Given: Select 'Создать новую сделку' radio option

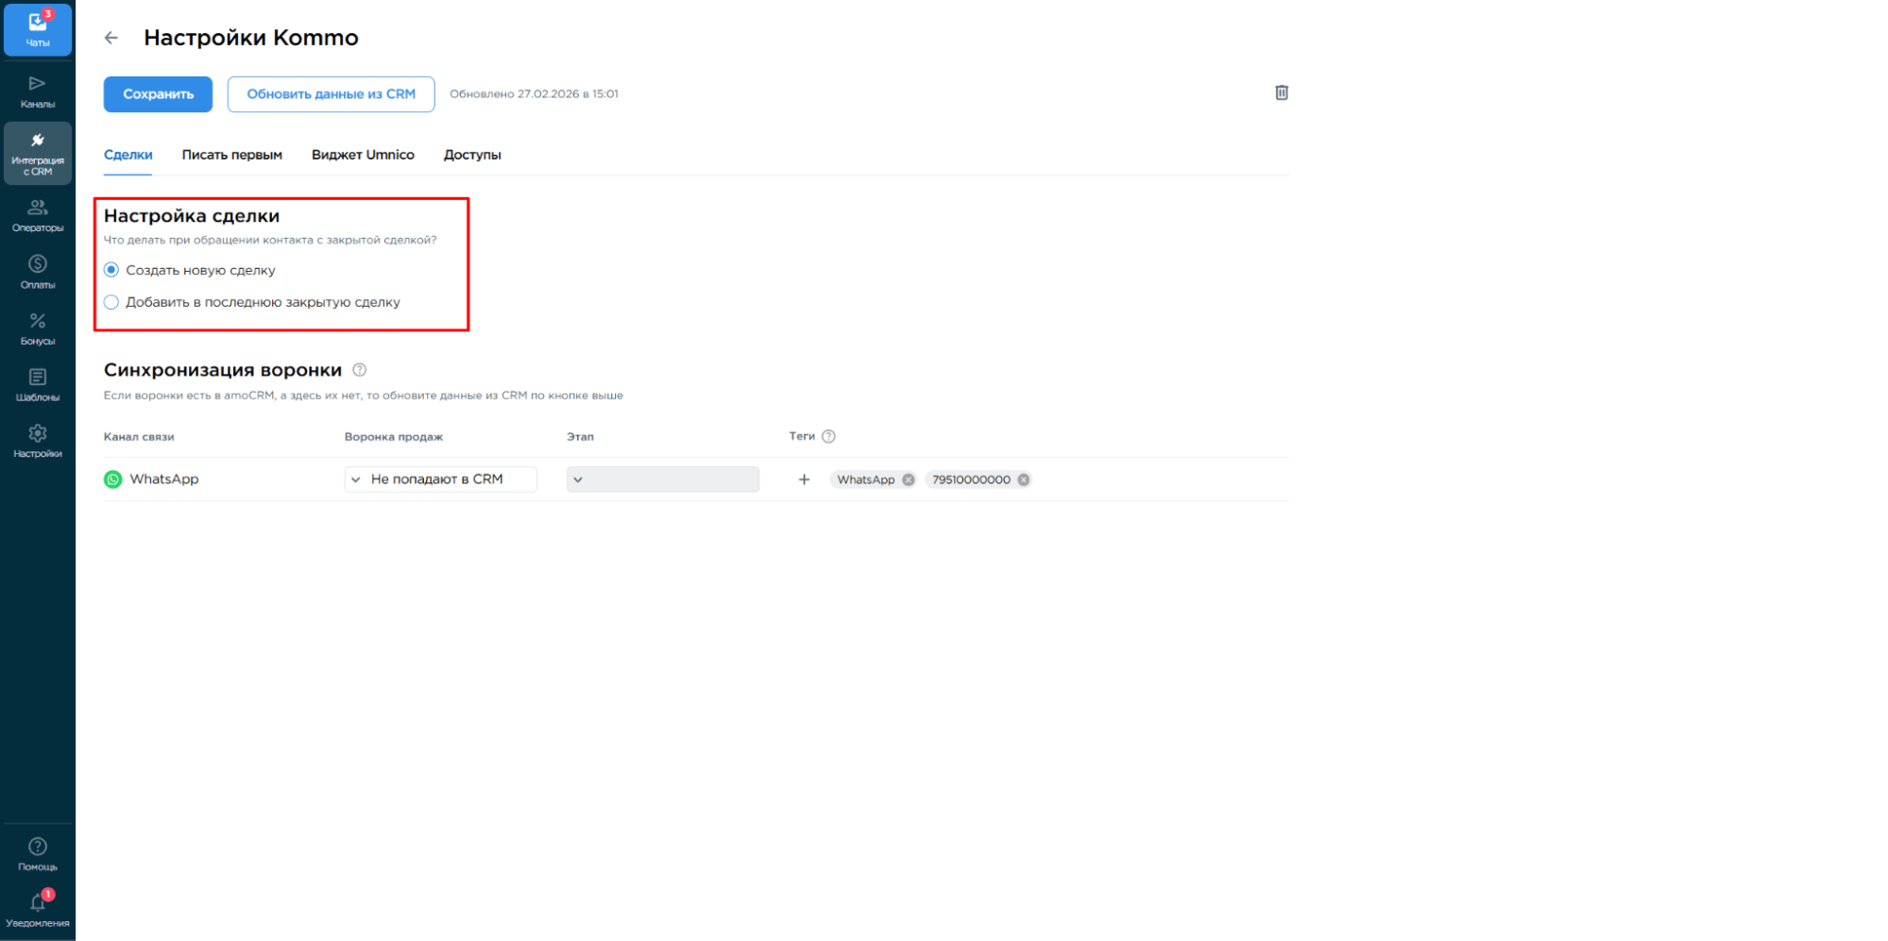Looking at the screenshot, I should pyautogui.click(x=111, y=270).
